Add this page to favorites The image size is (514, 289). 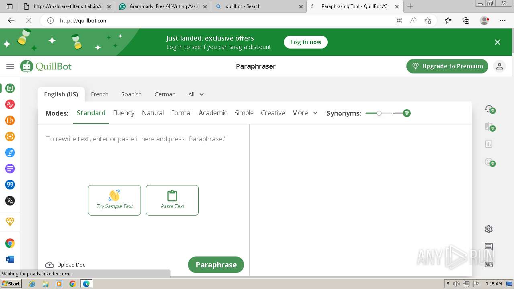click(x=428, y=20)
